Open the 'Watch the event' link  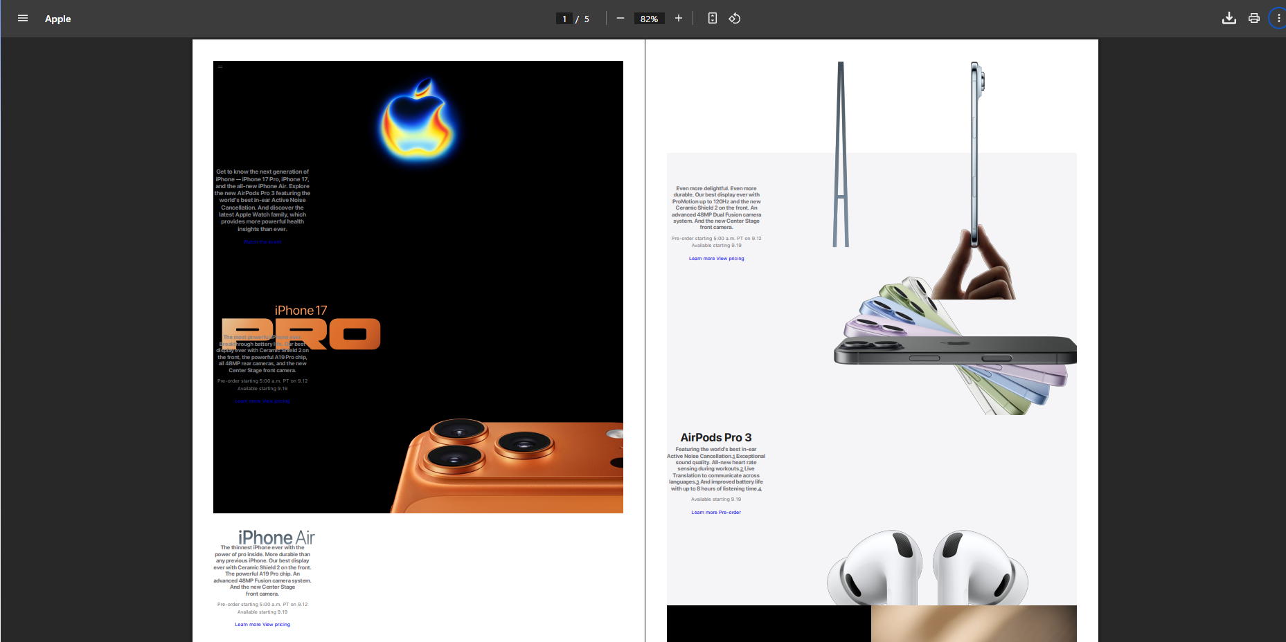(262, 242)
